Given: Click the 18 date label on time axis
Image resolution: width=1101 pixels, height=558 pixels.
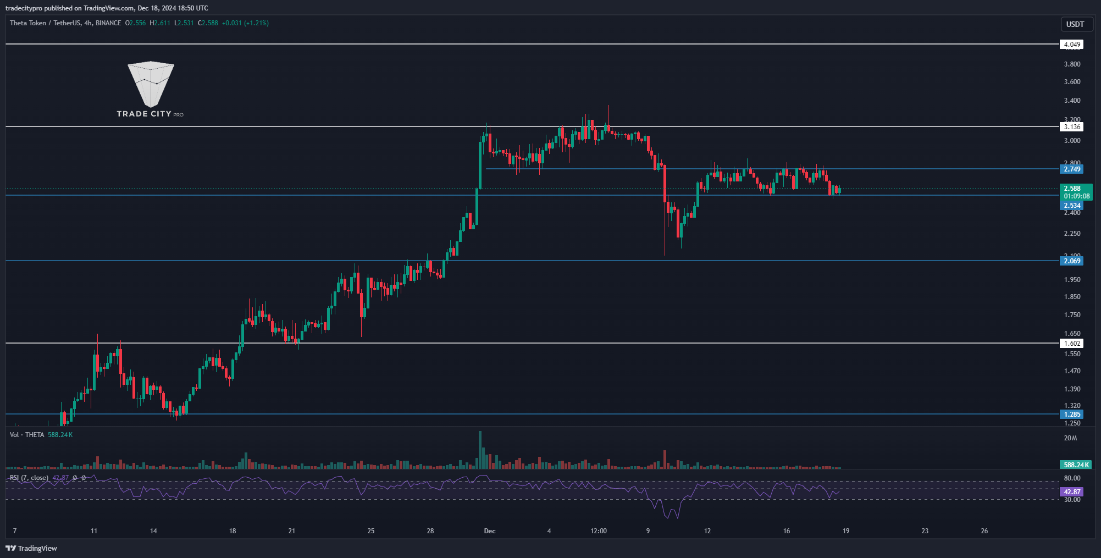Looking at the screenshot, I should [x=233, y=531].
